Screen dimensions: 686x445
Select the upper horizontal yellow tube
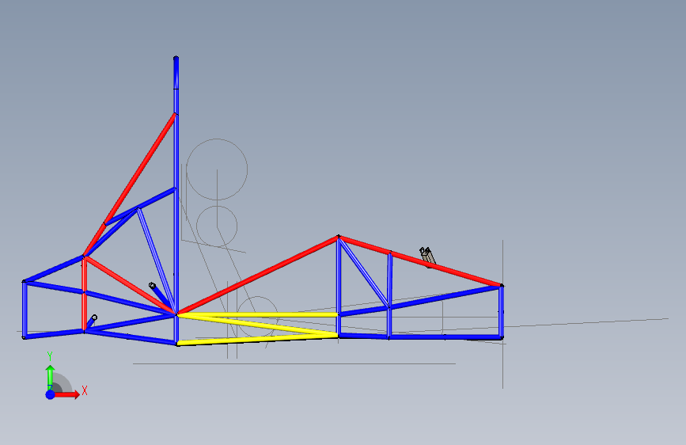(258, 314)
